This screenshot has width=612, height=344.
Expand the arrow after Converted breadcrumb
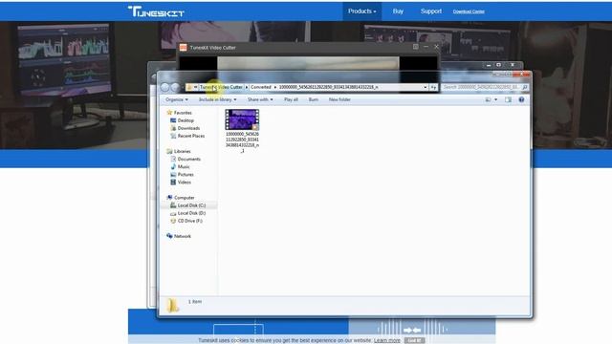[x=274, y=87]
